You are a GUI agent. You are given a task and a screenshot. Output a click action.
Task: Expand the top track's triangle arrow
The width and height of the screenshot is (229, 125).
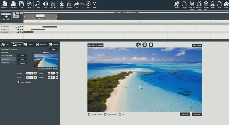[x=2, y=27]
